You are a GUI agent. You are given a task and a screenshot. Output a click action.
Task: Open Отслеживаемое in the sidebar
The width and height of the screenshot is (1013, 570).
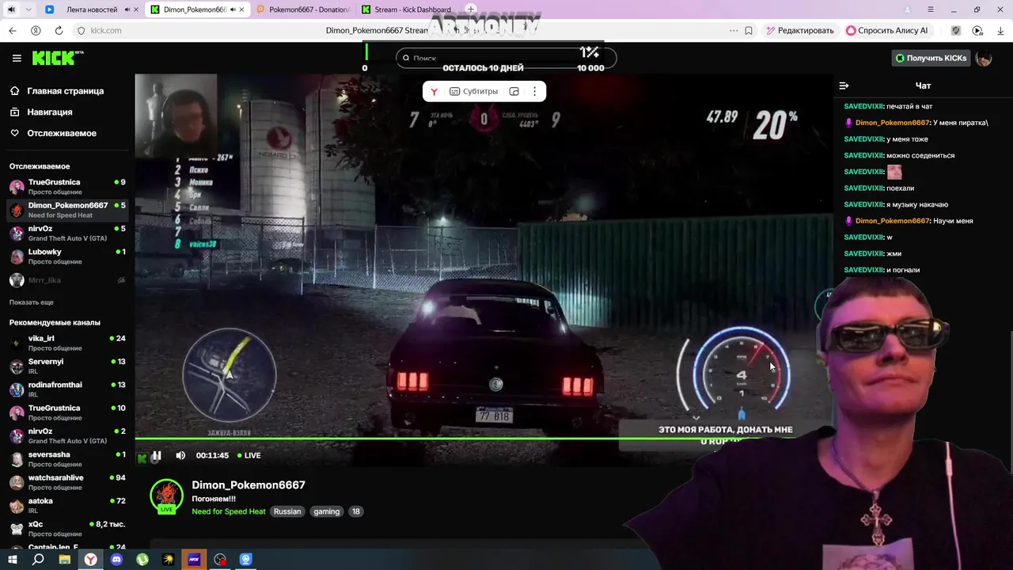click(61, 133)
